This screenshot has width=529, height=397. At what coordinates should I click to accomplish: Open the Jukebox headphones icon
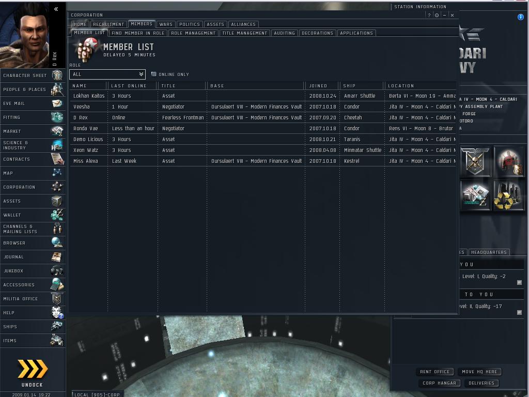(x=57, y=271)
